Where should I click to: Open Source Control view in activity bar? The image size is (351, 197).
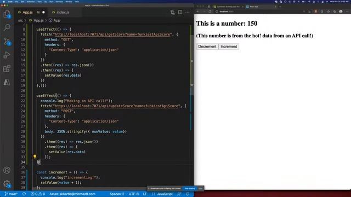pos(7,42)
